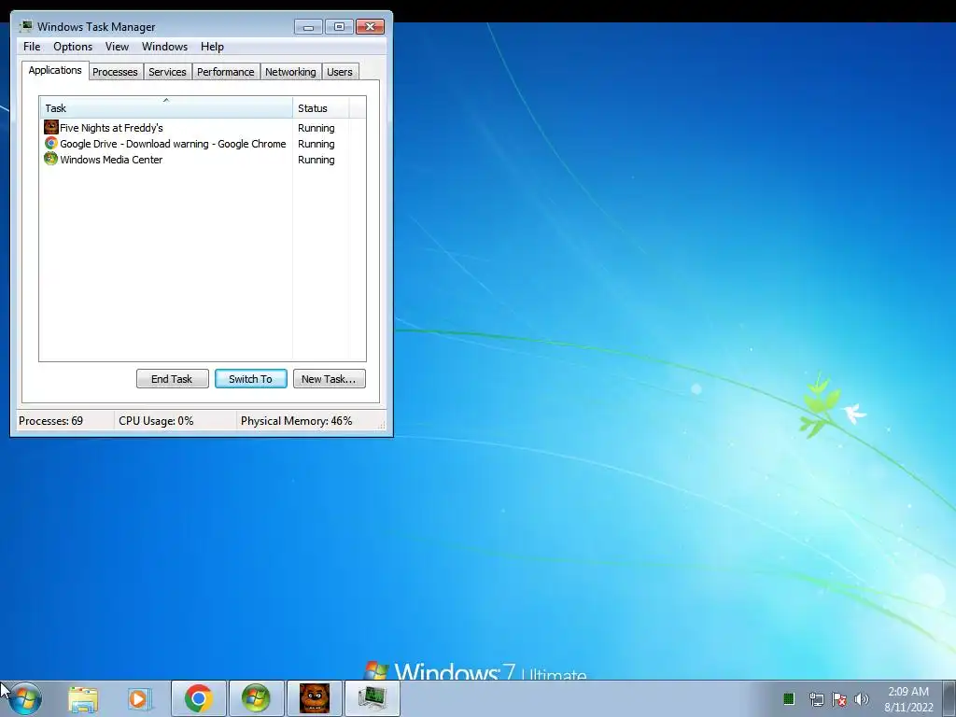The width and height of the screenshot is (956, 717).
Task: Switch to the Services tab
Action: click(168, 72)
